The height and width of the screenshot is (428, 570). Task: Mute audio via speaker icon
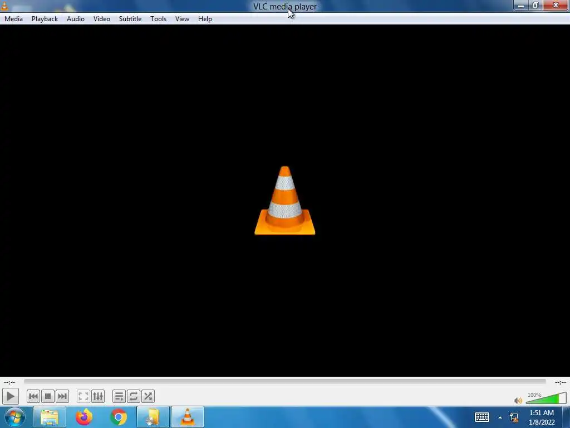pos(518,401)
